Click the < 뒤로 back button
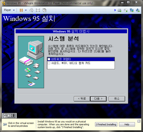Viewport: 143px width, 132px height. pyautogui.click(x=82, y=99)
